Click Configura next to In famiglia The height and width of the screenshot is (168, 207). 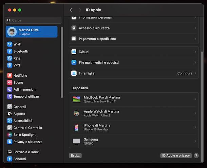[x=185, y=73]
